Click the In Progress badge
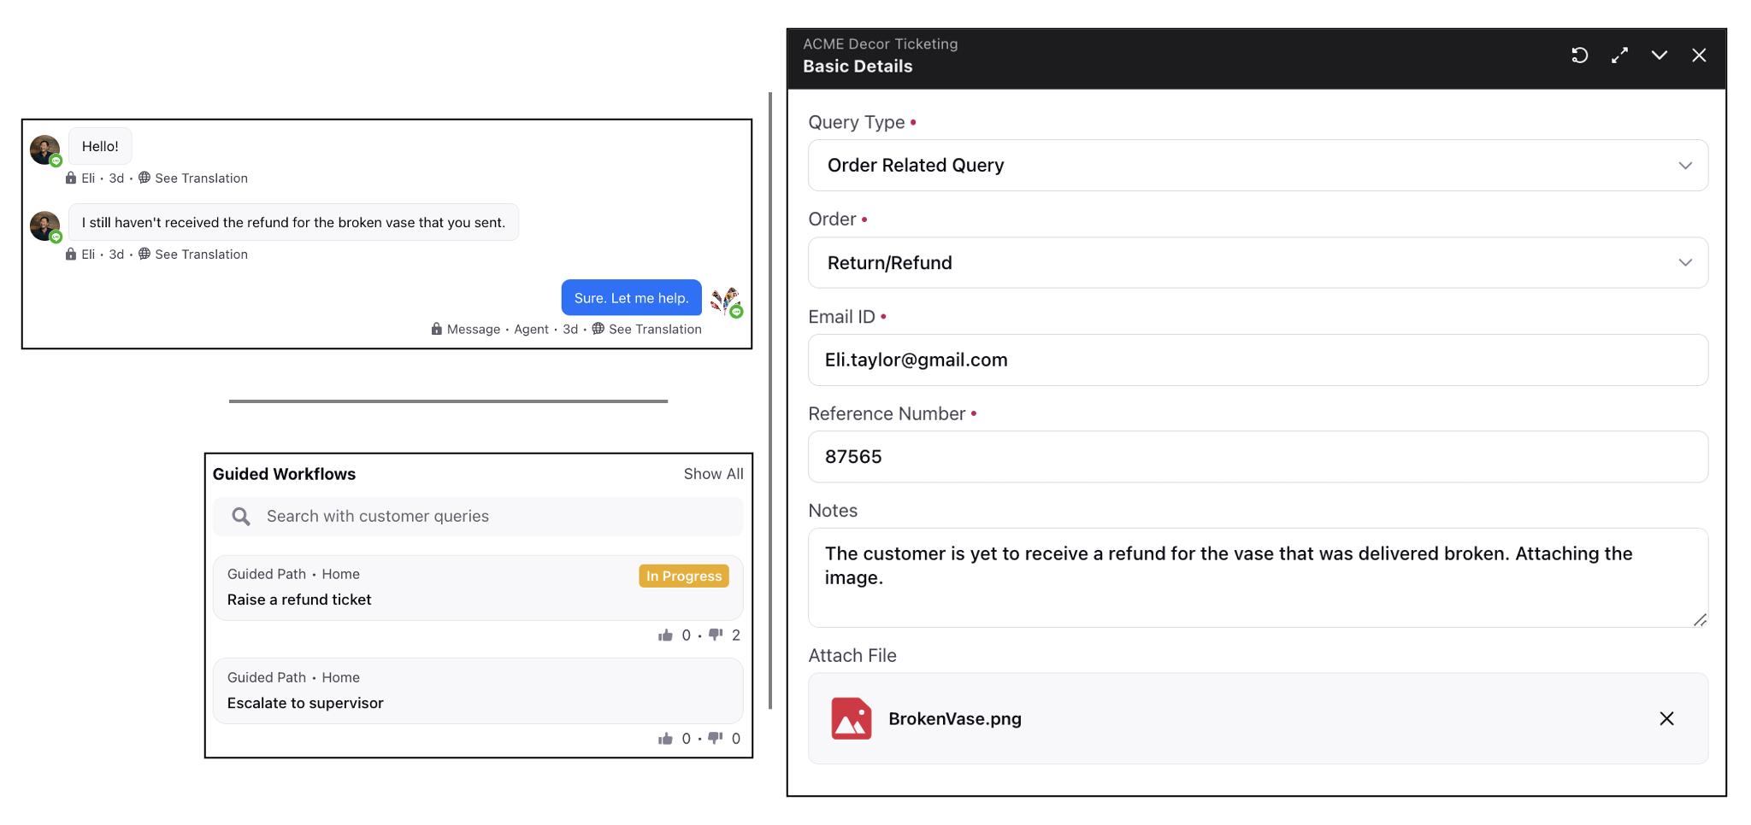The image size is (1751, 825). pos(684,576)
